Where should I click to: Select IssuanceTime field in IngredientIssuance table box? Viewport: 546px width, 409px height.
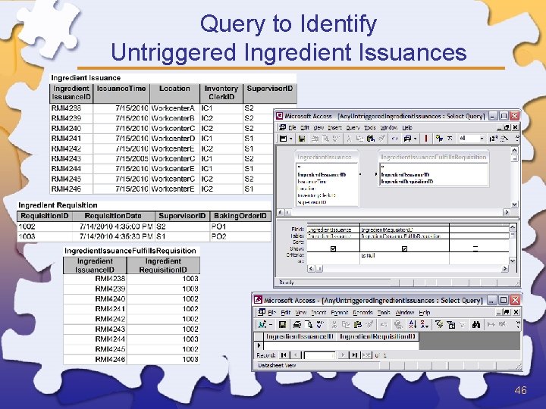coord(312,182)
